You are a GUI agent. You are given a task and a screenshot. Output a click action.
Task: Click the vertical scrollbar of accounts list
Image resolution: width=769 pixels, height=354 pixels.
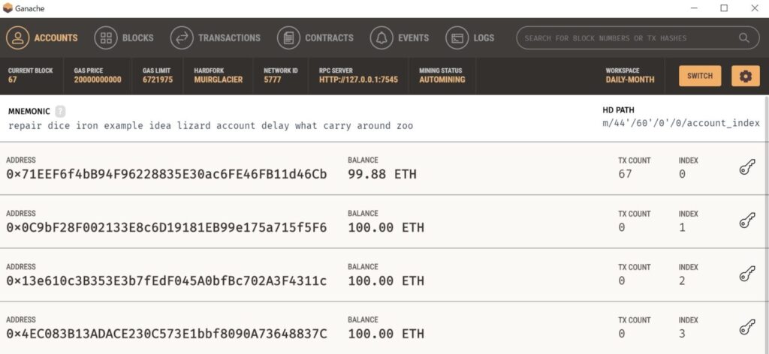click(x=767, y=224)
